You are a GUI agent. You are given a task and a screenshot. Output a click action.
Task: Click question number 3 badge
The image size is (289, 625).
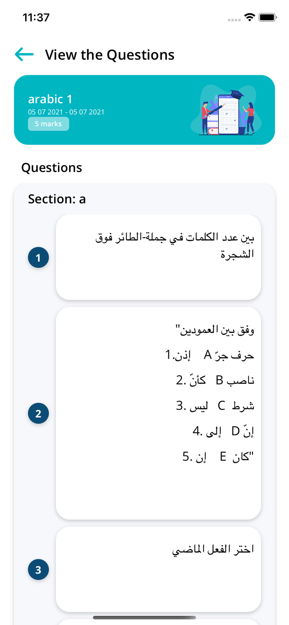point(38,569)
